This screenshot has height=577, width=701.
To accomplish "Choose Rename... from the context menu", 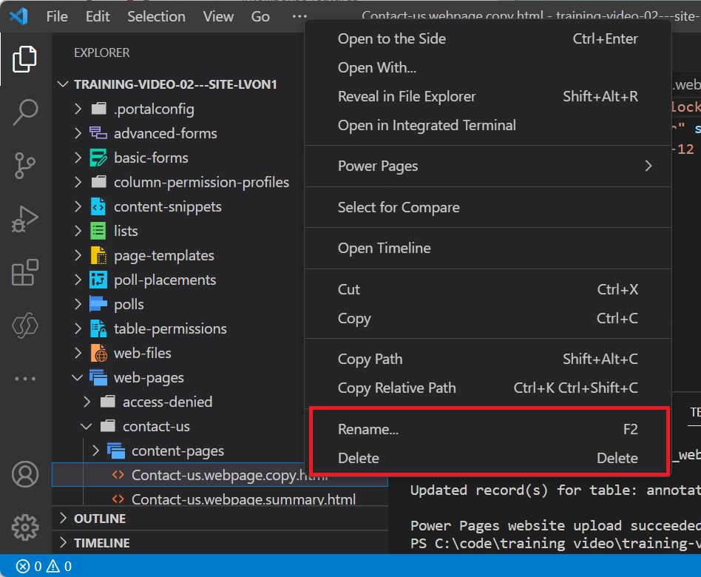I will tap(368, 429).
